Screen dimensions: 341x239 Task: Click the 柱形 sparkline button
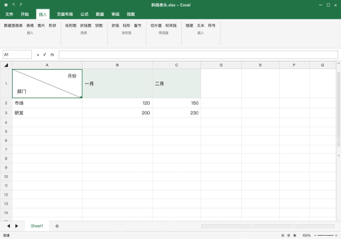pyautogui.click(x=127, y=26)
